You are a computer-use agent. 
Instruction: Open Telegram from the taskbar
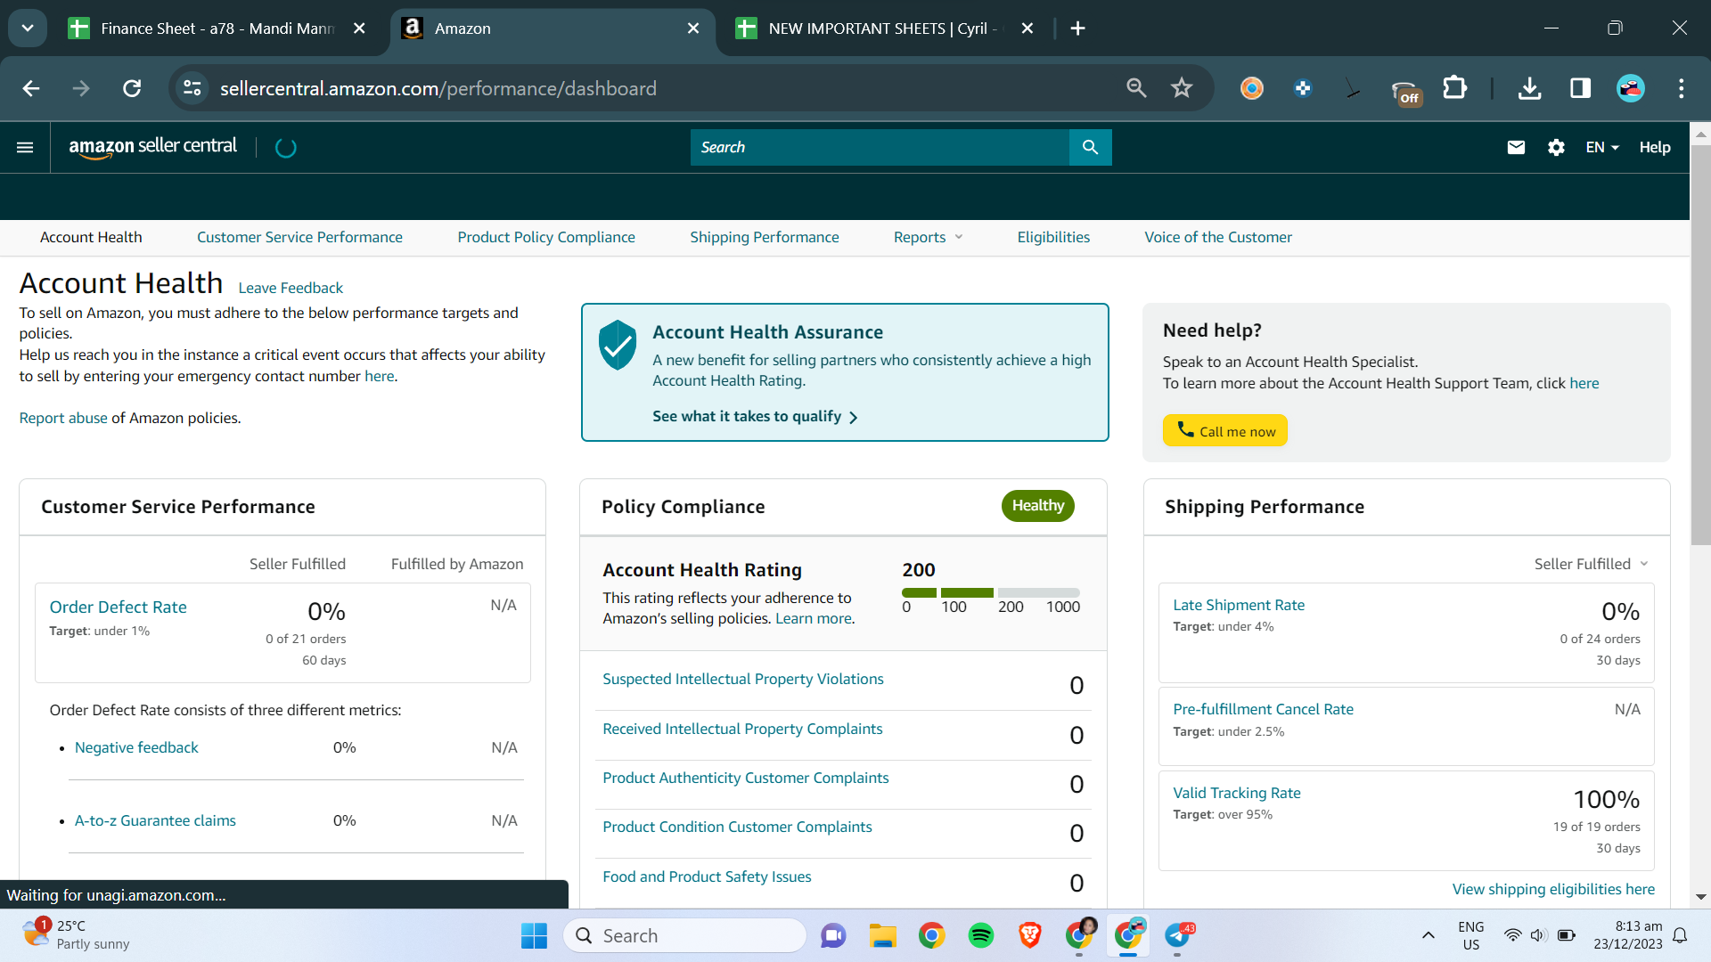[x=1178, y=935]
